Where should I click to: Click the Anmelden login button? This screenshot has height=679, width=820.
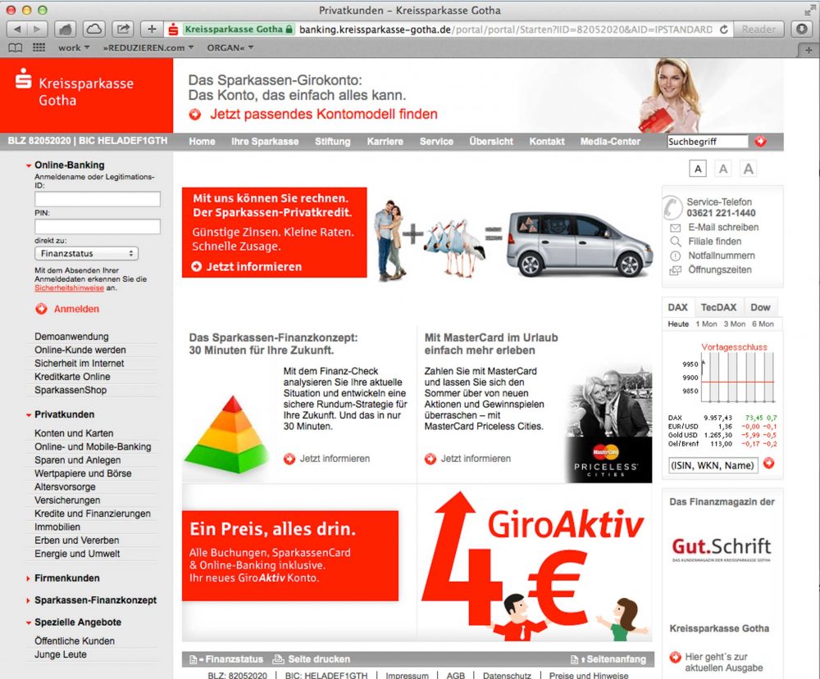click(75, 309)
